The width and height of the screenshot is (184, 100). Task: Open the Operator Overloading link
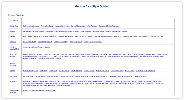click(130, 36)
